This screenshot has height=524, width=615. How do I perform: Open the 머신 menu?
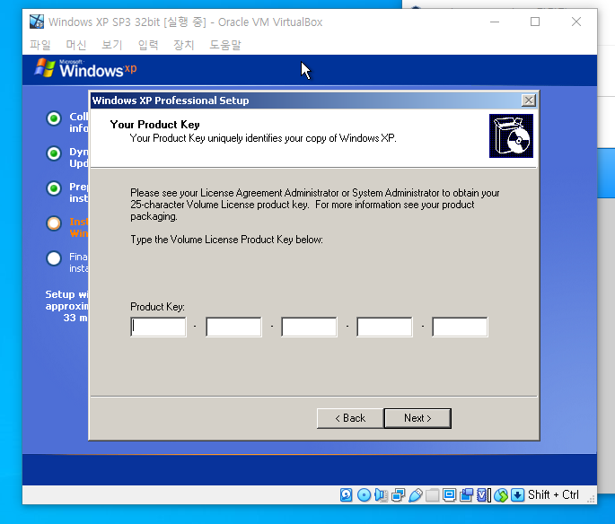76,45
